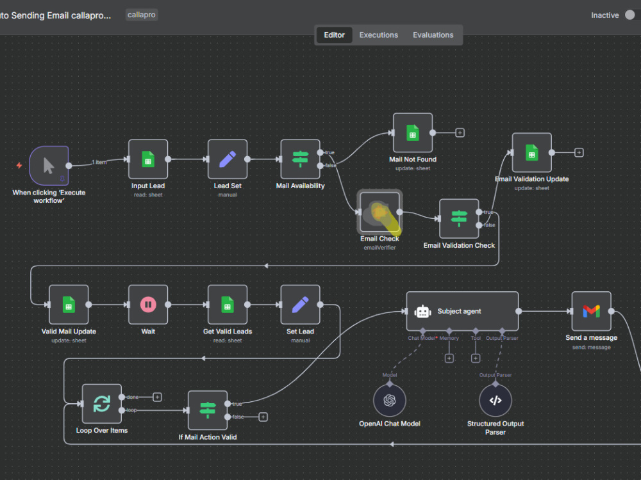Viewport: 641px width, 480px height.
Task: Add node to Loop Over Items done output
Action: pyautogui.click(x=157, y=397)
